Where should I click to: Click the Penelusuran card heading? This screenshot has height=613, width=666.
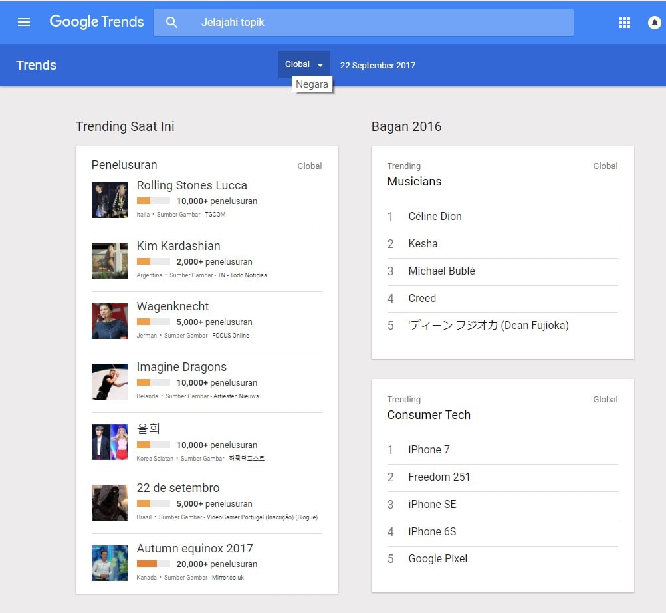[x=124, y=165]
